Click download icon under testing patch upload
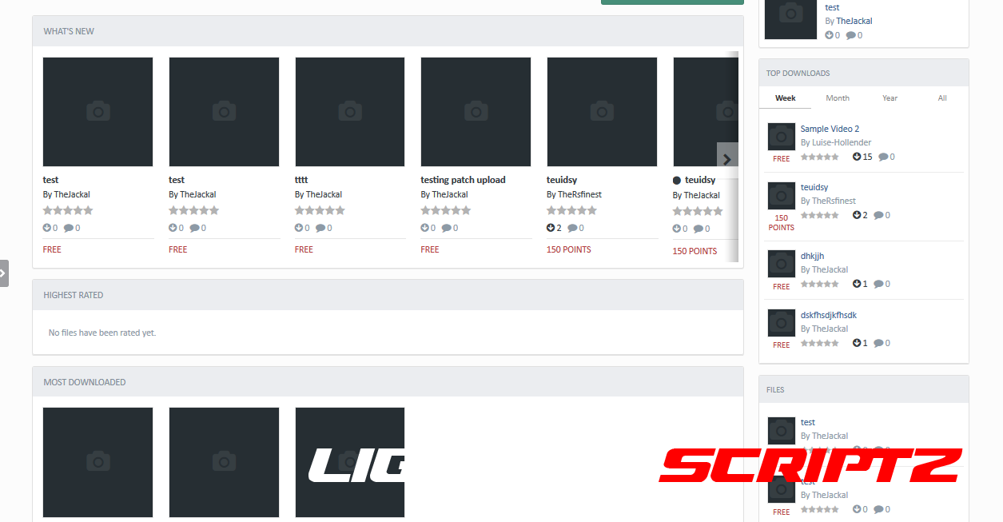 (425, 228)
